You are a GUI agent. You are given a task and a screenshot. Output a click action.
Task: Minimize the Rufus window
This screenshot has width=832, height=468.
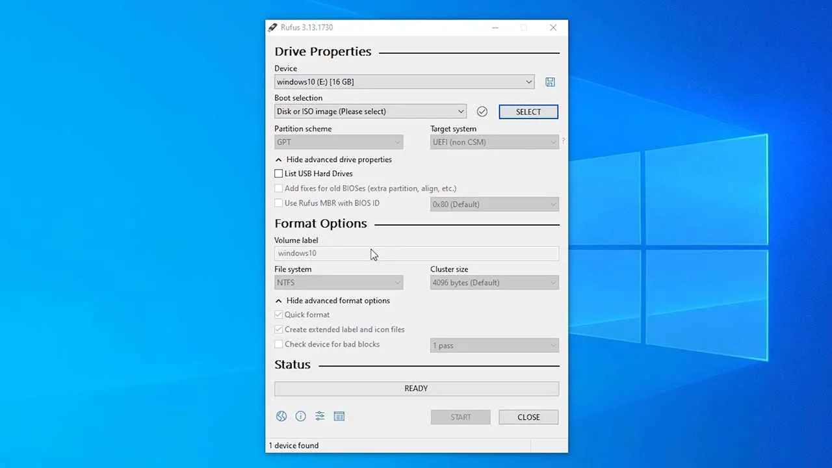[x=495, y=27]
